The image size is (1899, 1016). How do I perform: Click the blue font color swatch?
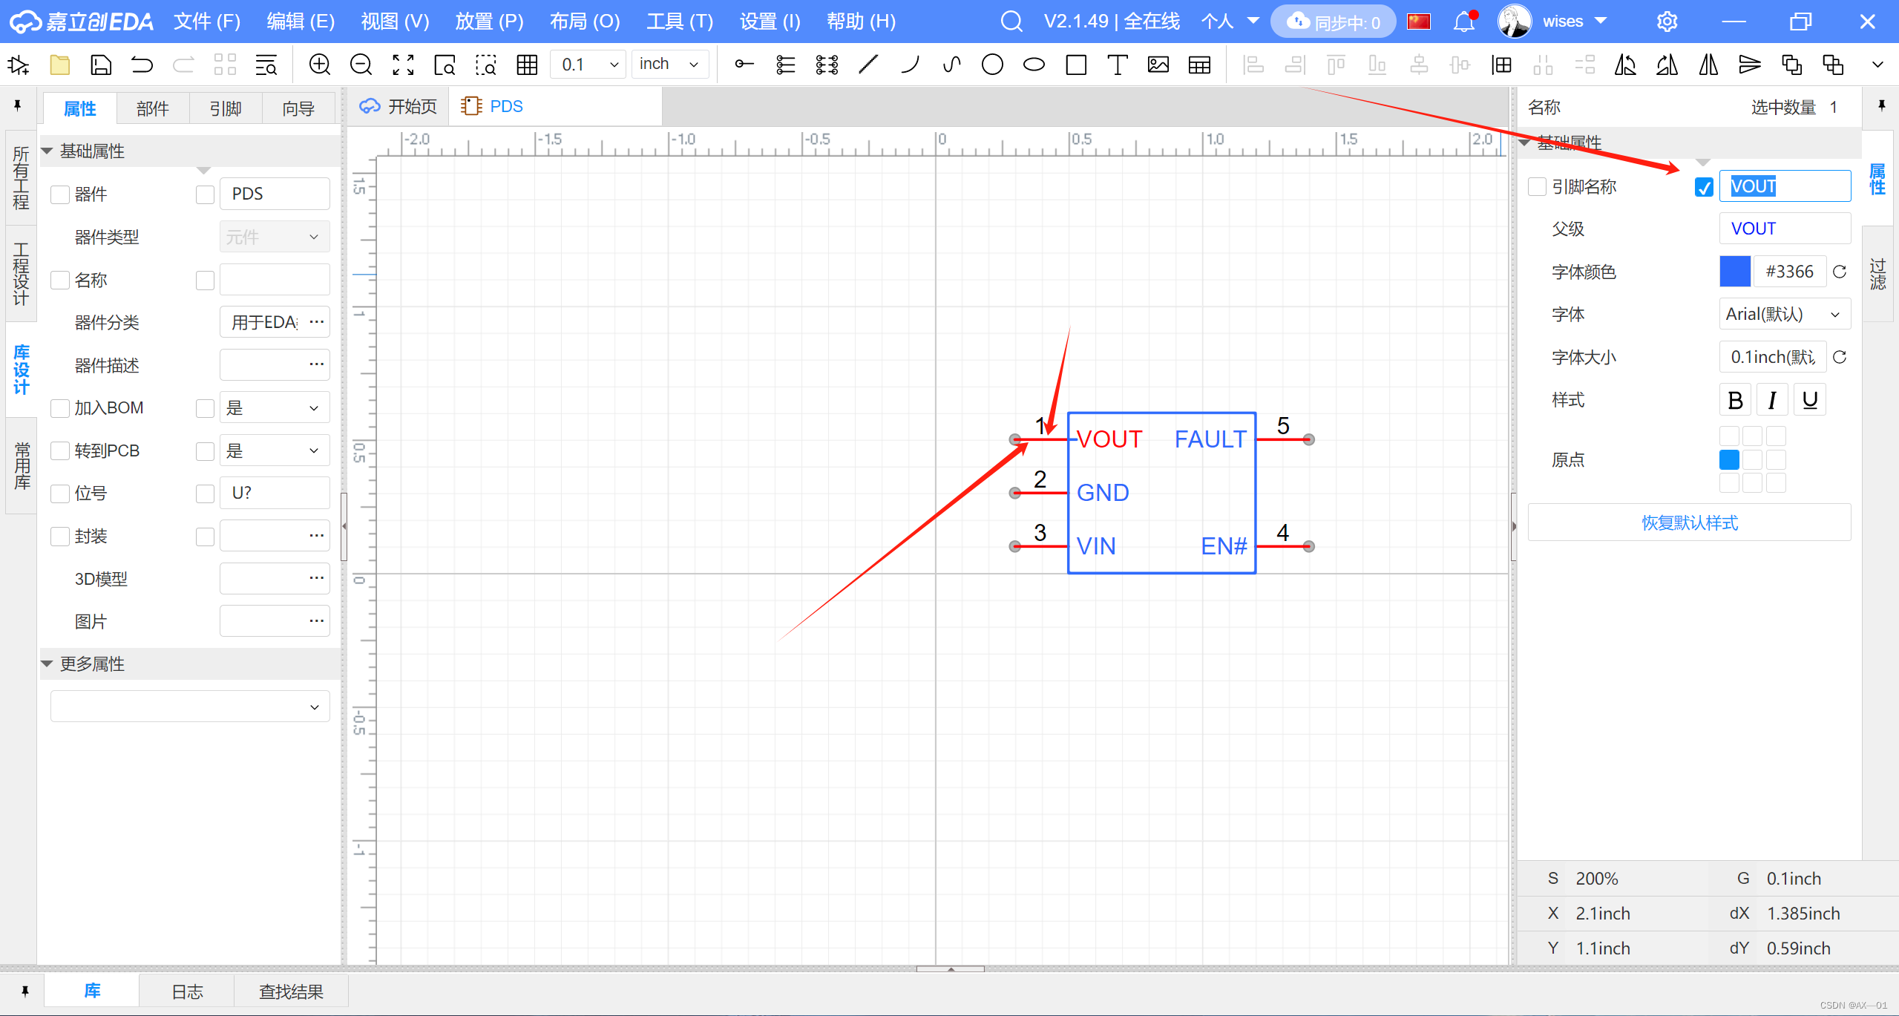pyautogui.click(x=1734, y=272)
